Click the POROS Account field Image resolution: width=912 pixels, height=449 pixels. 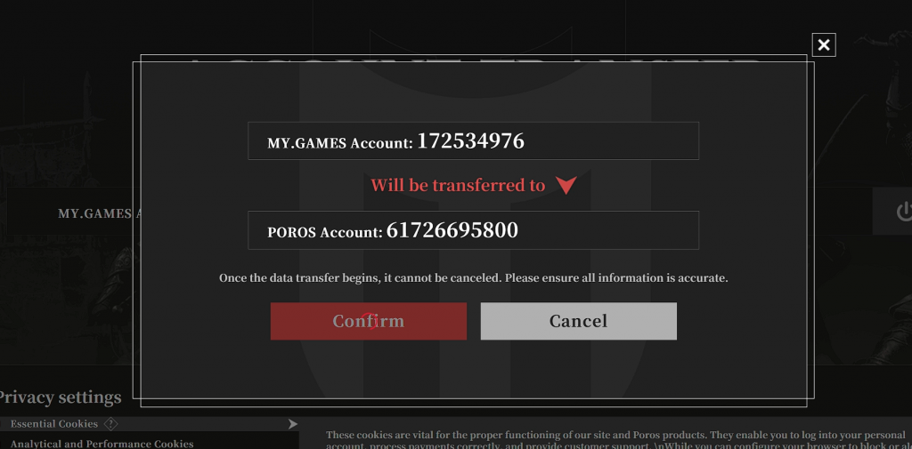coord(474,230)
